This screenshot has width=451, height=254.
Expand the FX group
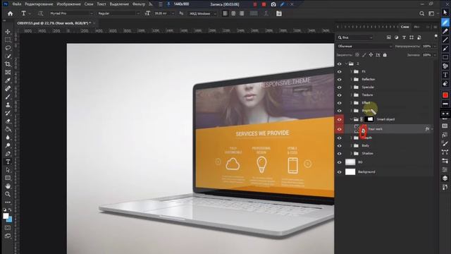[351, 71]
